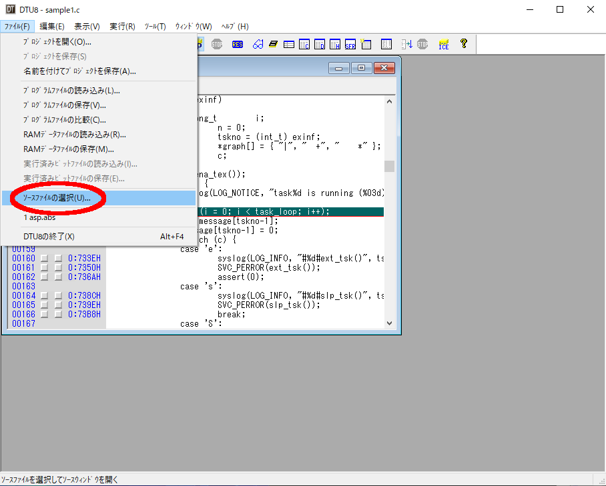Open the window icon labeled C
Image resolution: width=606 pixels, height=486 pixels.
point(304,44)
